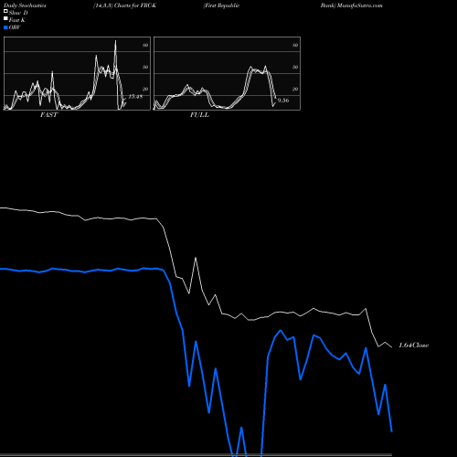Click the OBV legend text
457x457 pixels.
tap(15, 27)
